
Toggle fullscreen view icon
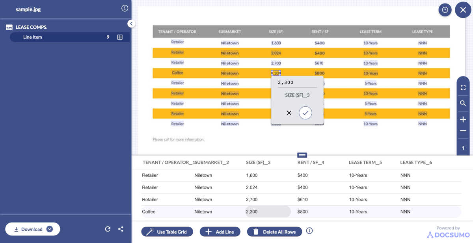coord(463,88)
